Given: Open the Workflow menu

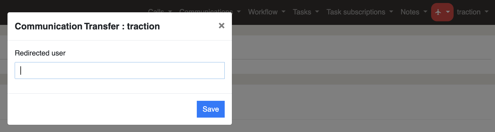Looking at the screenshot, I should pos(263,12).
